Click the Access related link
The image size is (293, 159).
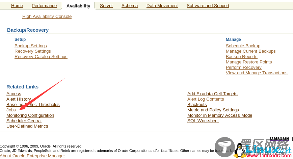coord(14,94)
